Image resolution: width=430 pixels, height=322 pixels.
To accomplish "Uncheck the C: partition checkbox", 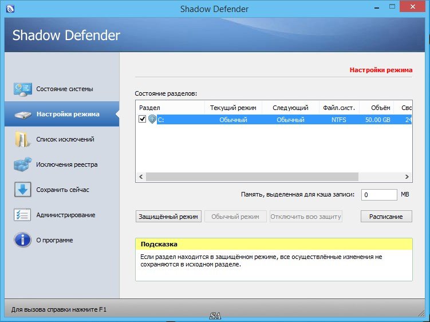I will coord(142,119).
